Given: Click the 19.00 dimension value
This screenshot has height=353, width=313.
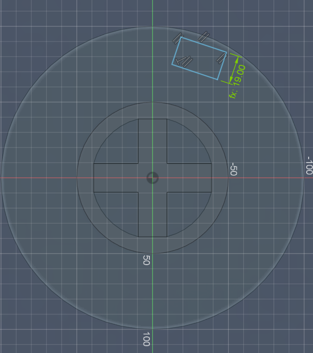Looking at the screenshot, I should [239, 75].
